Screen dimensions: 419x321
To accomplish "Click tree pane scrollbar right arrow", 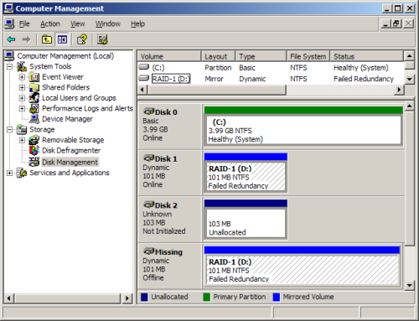I will 127,298.
